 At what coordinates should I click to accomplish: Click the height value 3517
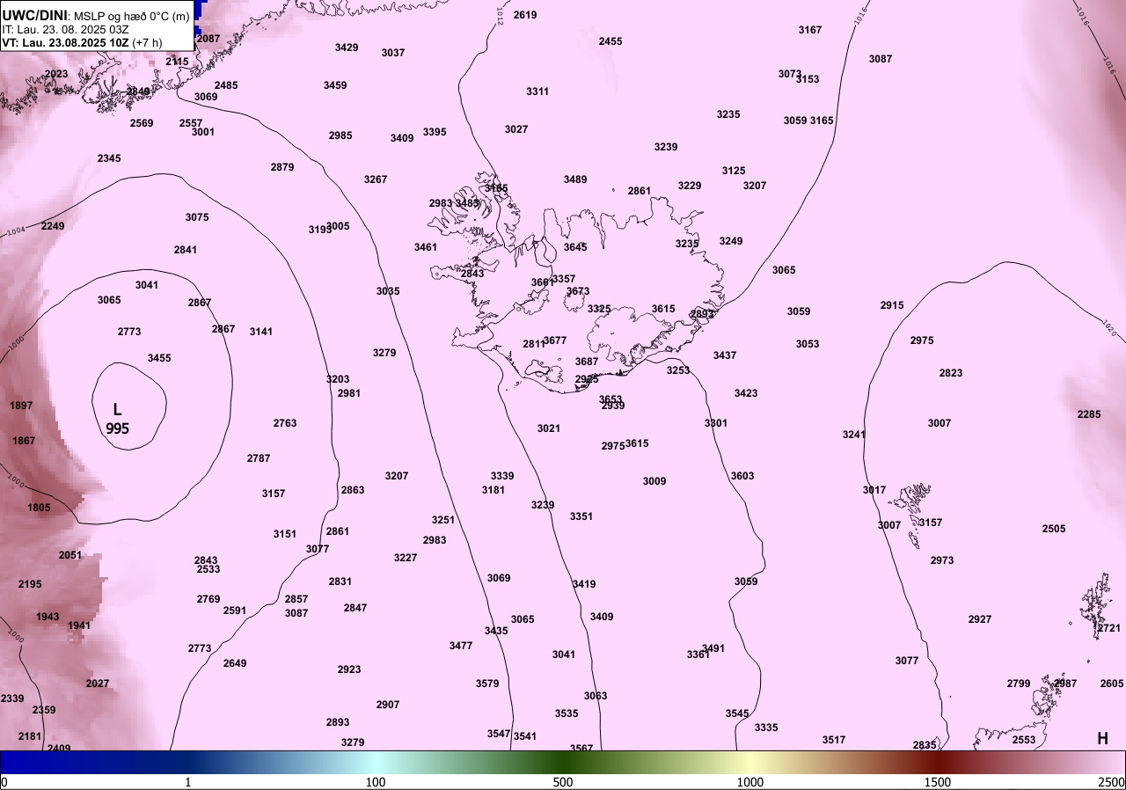pyautogui.click(x=834, y=740)
